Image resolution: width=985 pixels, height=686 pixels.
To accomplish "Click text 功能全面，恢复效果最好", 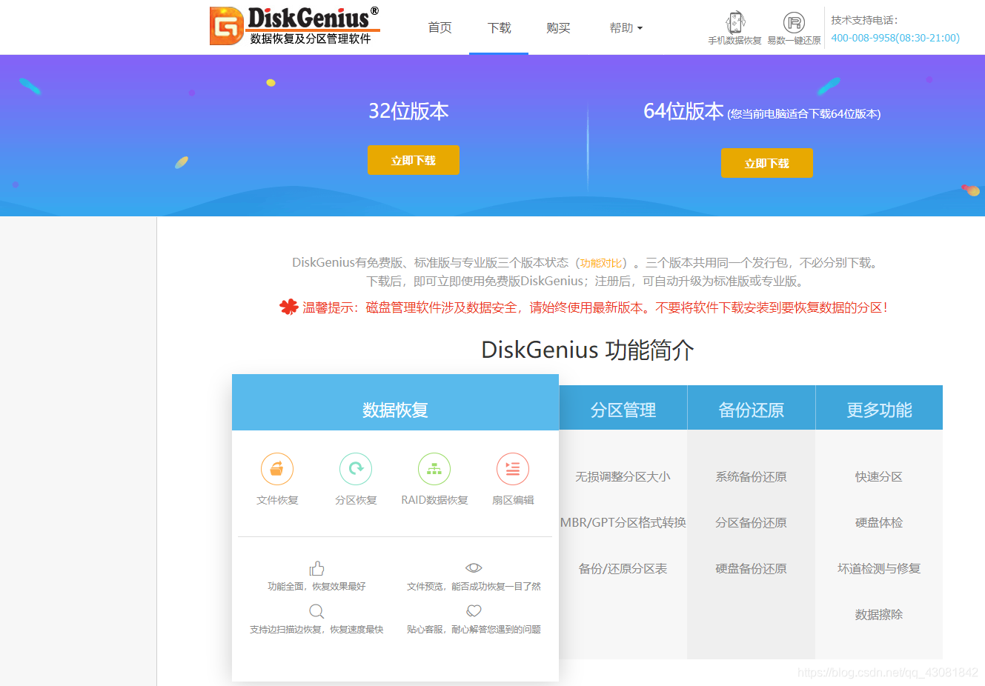I will [x=316, y=586].
